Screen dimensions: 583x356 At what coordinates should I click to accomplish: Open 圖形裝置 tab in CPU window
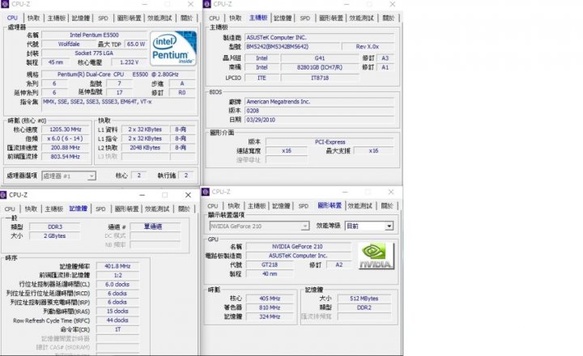(x=129, y=18)
